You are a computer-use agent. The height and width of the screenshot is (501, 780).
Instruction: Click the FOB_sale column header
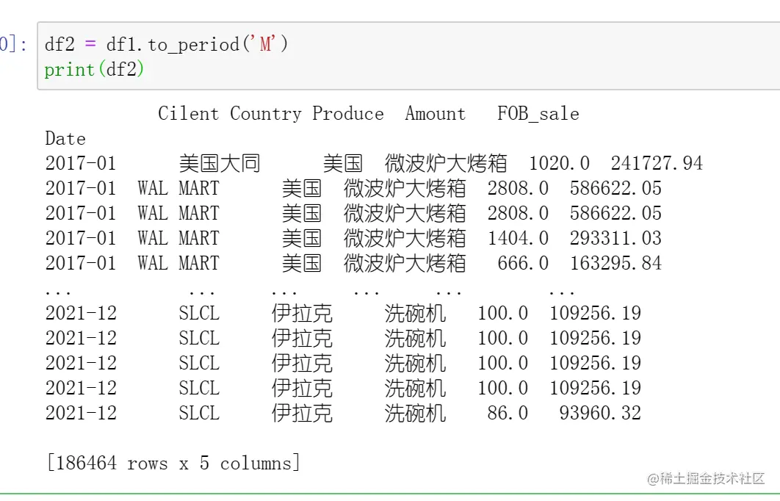538,114
